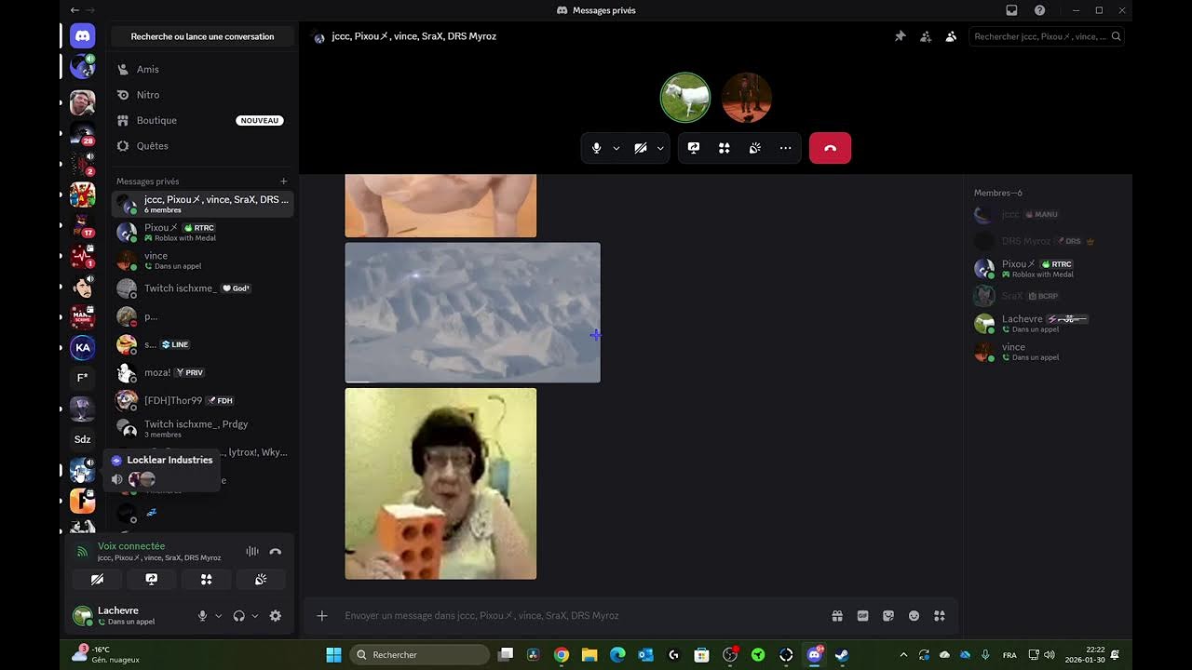Open apps launcher in the message bar
The image size is (1192, 670).
(x=940, y=615)
